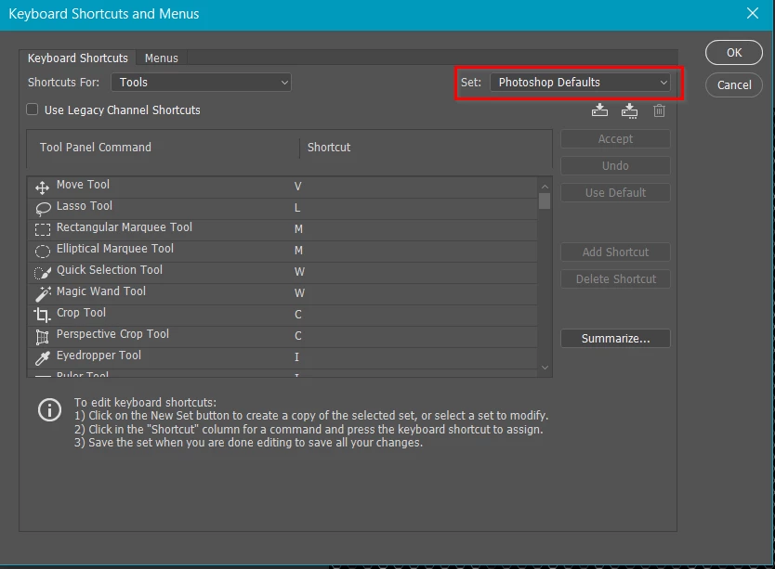This screenshot has height=569, width=775.
Task: Click the Cancel button
Action: pos(734,85)
